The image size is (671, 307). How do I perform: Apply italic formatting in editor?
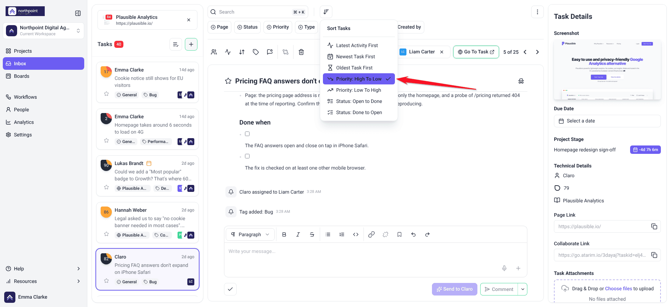(x=298, y=234)
